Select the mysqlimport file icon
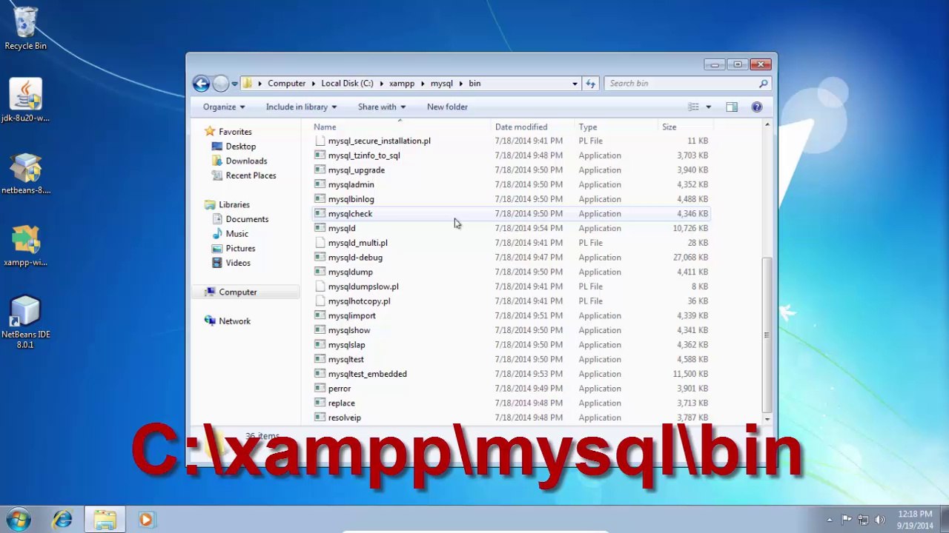The image size is (949, 533). point(320,315)
